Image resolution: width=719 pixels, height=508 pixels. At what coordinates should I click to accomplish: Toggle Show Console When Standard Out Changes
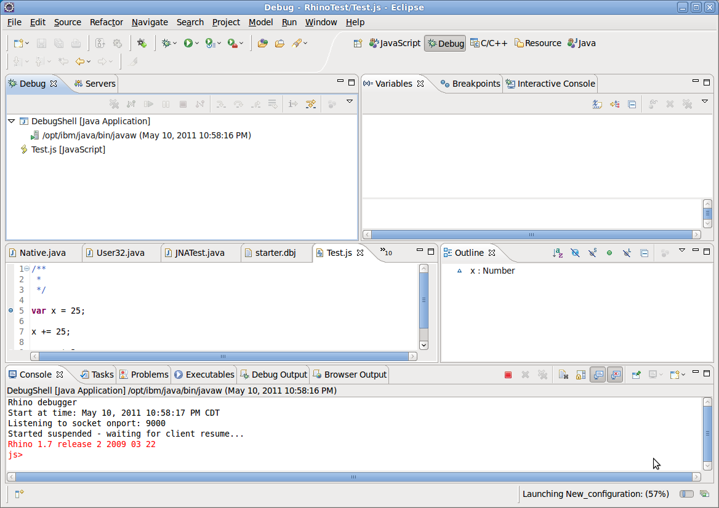click(x=598, y=375)
